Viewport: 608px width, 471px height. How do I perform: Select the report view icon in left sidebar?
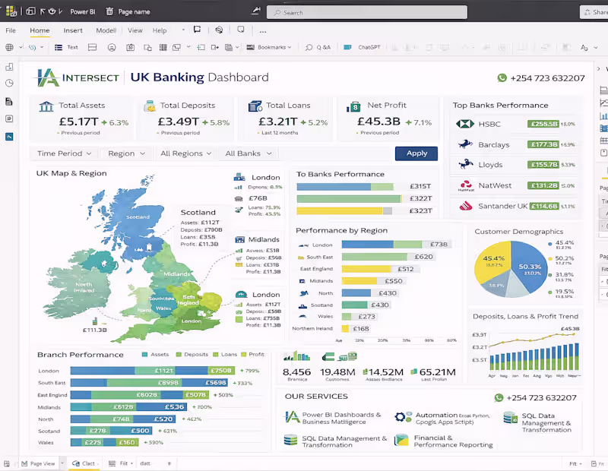[x=10, y=137]
